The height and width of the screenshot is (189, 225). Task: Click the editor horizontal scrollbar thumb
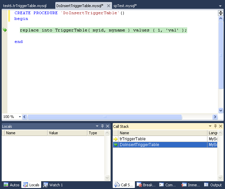click(105, 117)
